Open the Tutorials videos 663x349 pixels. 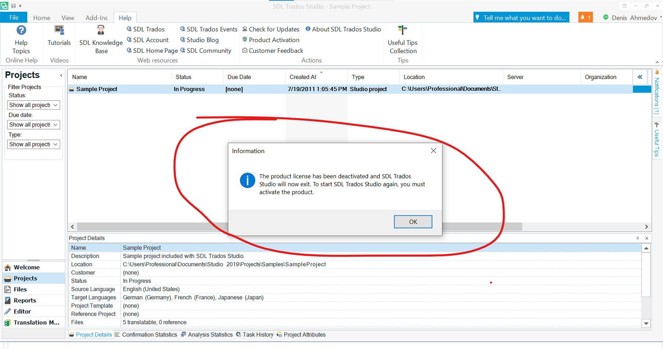coord(59,36)
